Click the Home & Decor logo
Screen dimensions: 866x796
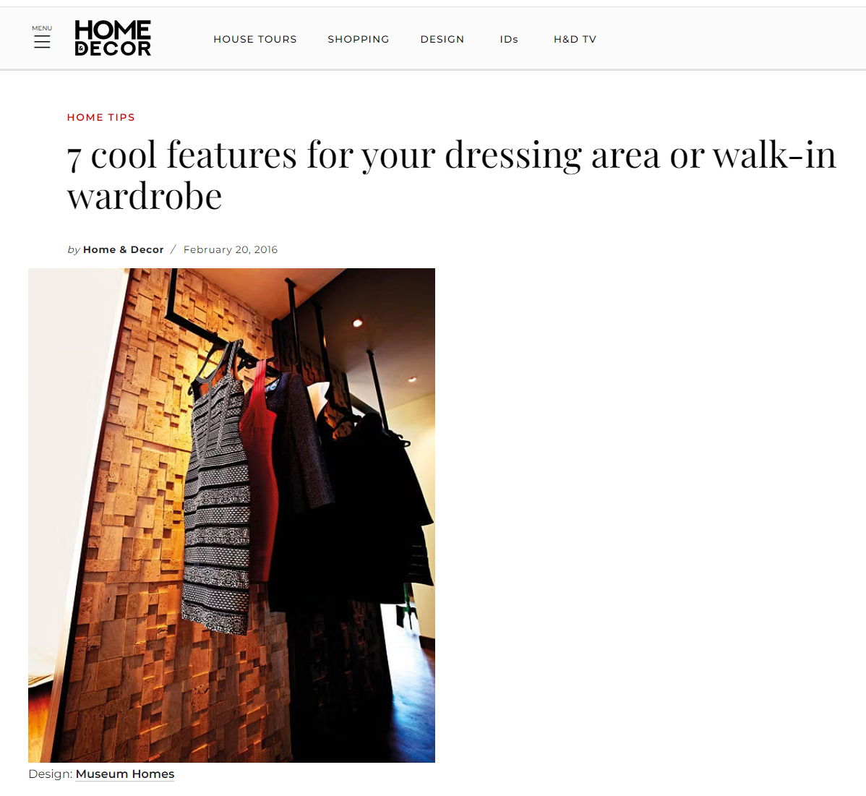click(x=113, y=38)
